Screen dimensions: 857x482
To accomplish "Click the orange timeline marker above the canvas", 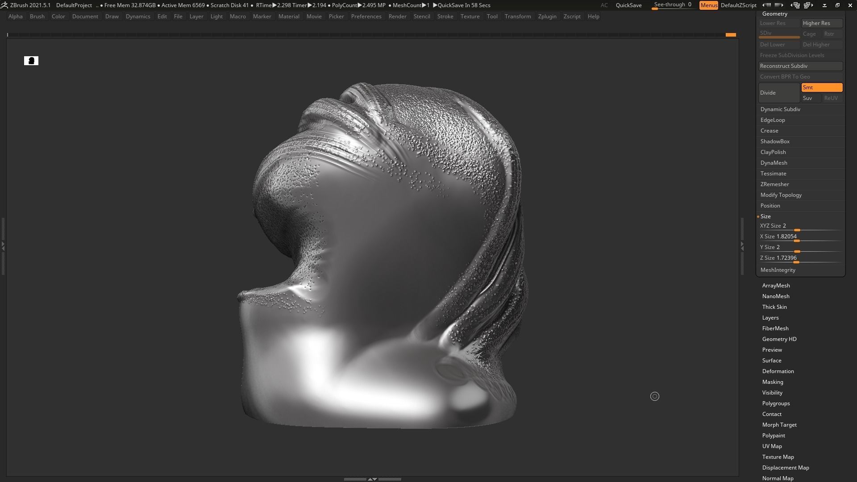I will (x=731, y=35).
